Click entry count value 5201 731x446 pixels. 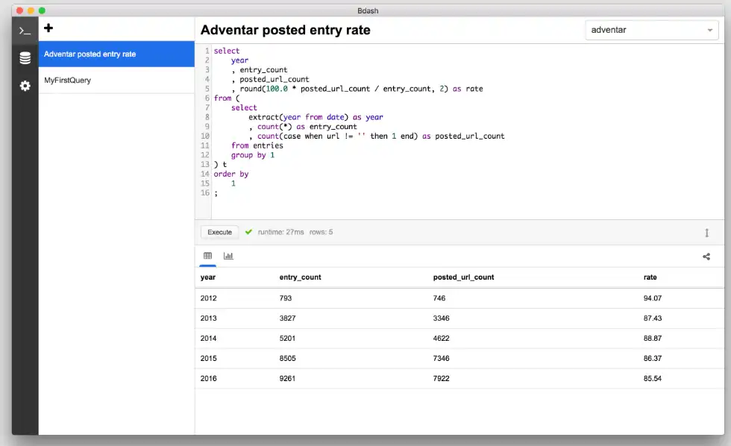287,339
